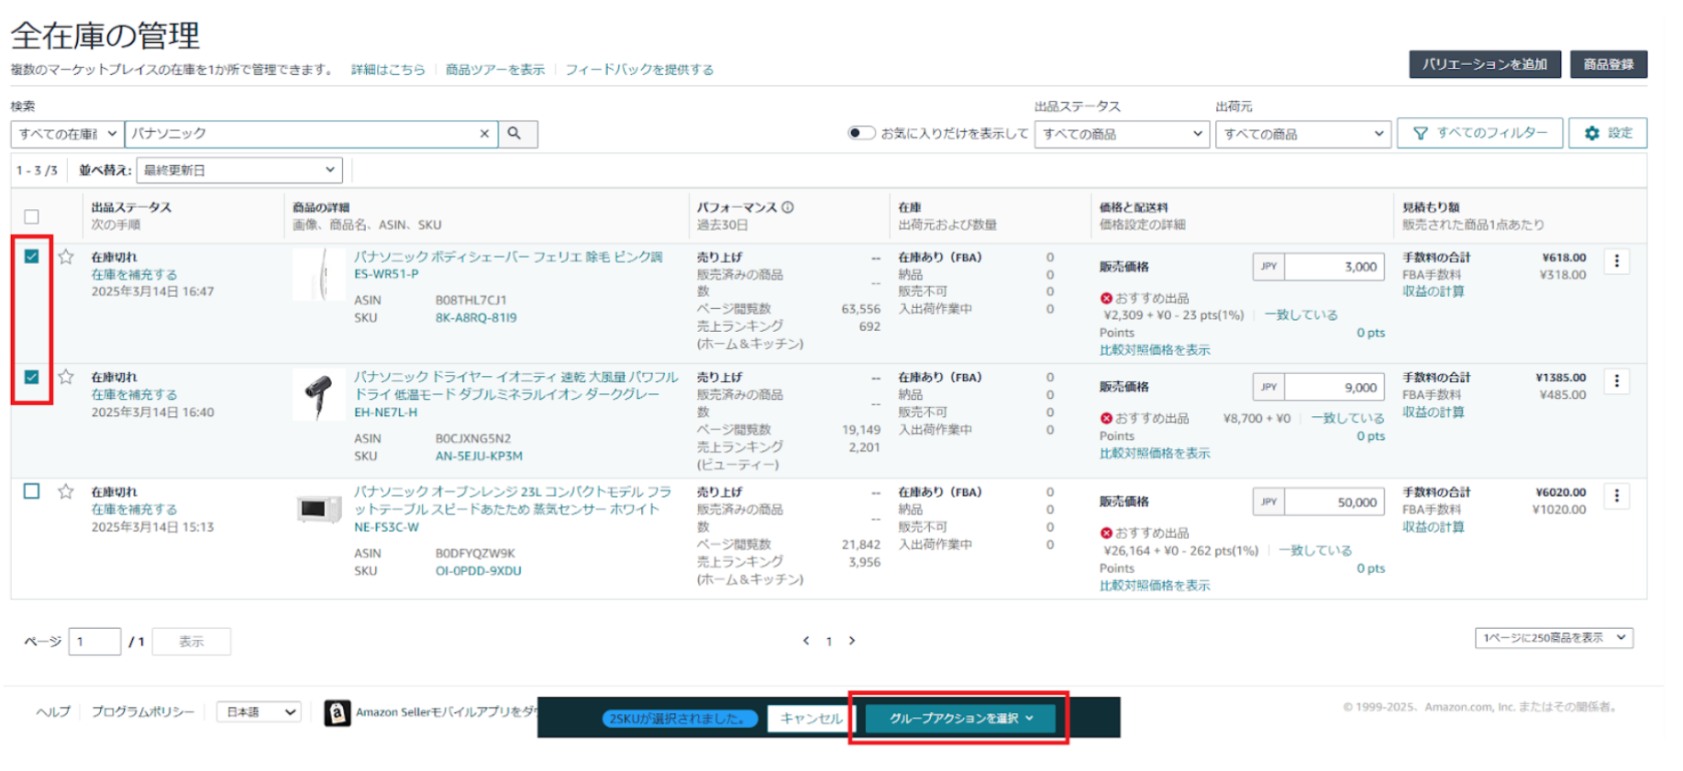Click 収益の計算 for the ¥618.00 fee row
The image size is (1683, 771).
tap(1433, 292)
